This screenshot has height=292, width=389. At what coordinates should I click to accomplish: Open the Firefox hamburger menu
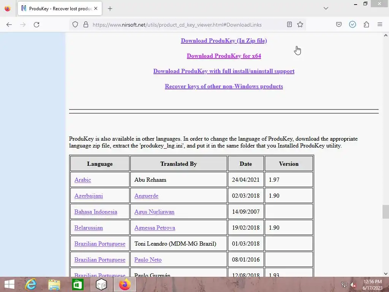coord(380,25)
